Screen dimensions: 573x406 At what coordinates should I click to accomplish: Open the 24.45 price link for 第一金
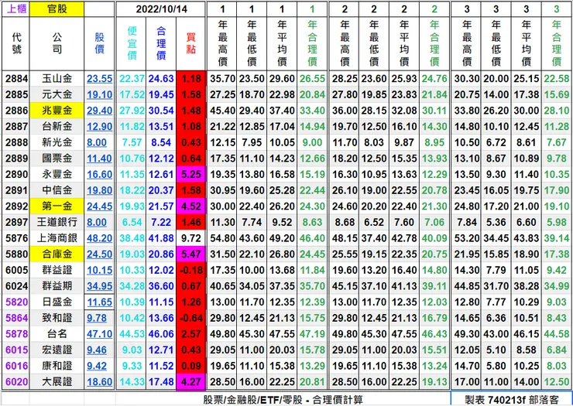(x=99, y=206)
